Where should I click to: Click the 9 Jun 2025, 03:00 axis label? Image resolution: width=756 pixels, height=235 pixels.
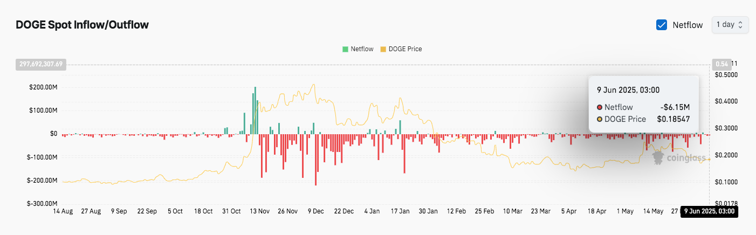(709, 211)
